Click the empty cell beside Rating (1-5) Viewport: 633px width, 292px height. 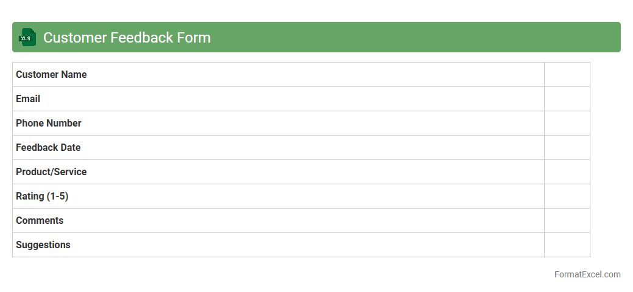pyautogui.click(x=567, y=196)
